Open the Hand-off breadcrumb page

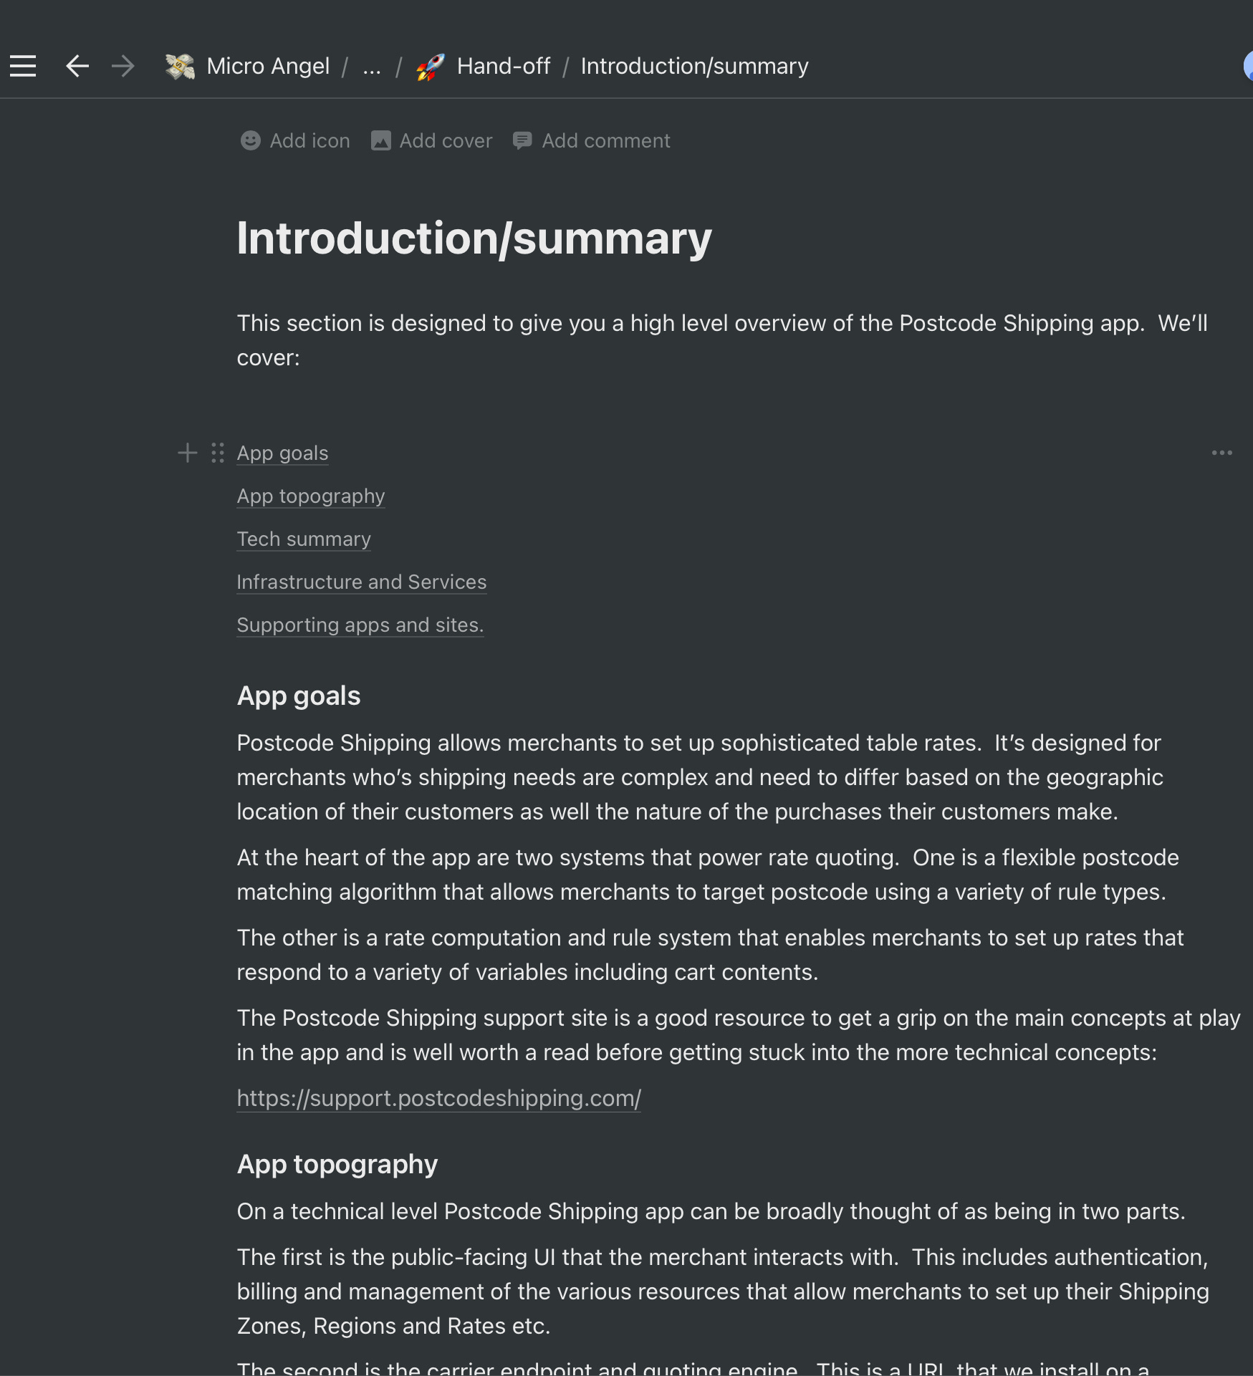point(504,66)
